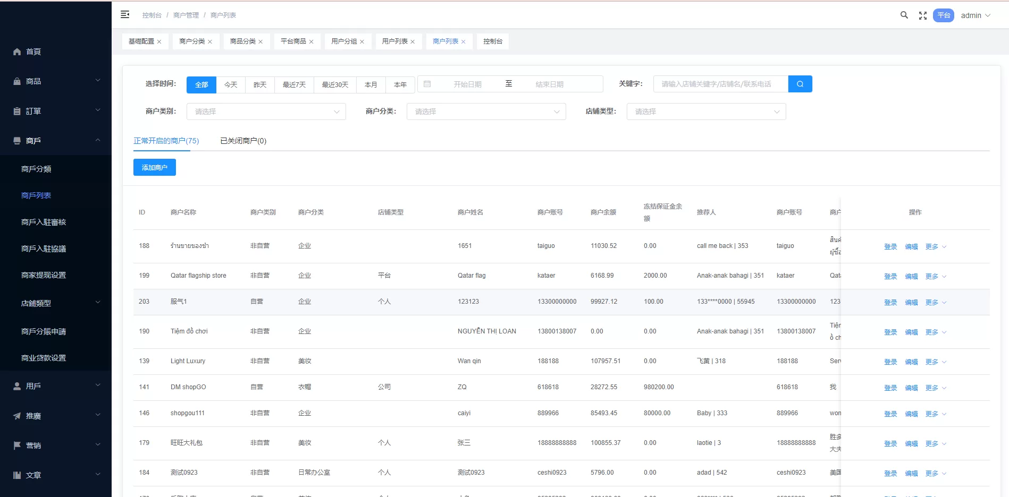Switch to 已关闭商户(0) tab
The image size is (1009, 497).
point(243,141)
